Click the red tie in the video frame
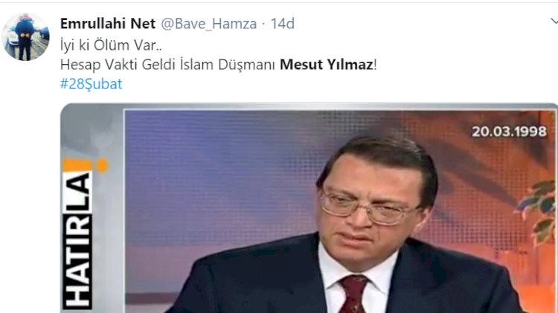558x313 pixels. click(x=353, y=294)
